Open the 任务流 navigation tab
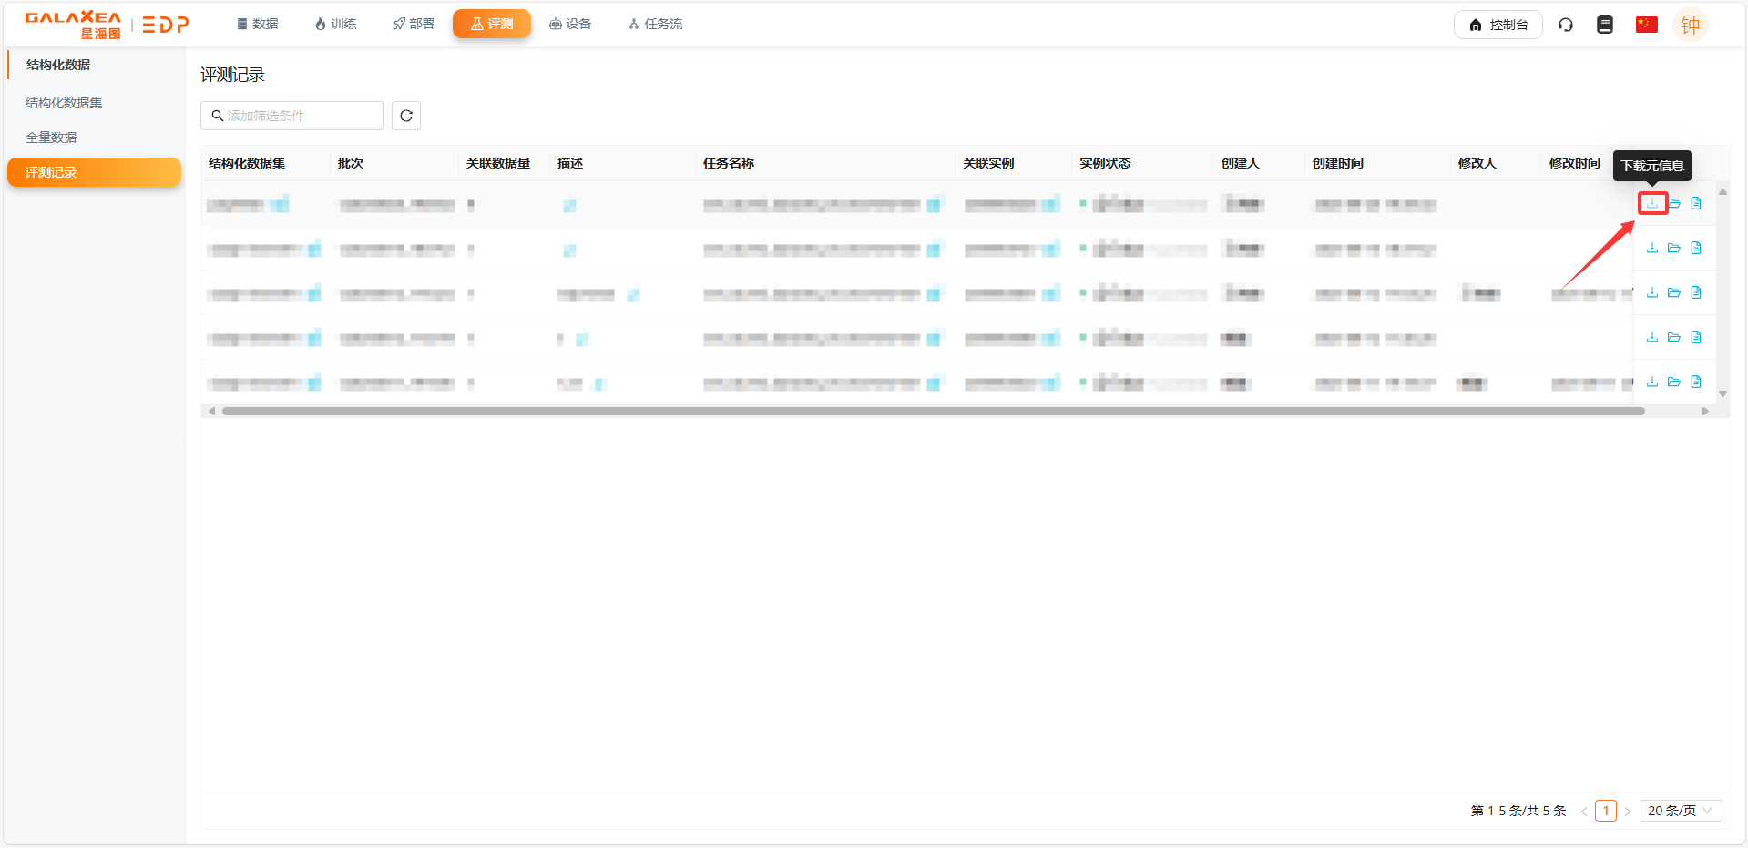 655,24
